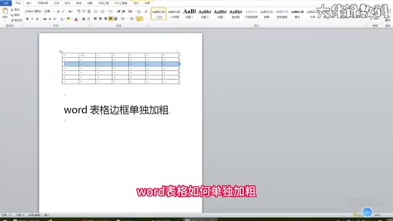Toggle Italic formatting
The width and height of the screenshot is (393, 221).
(32, 19)
